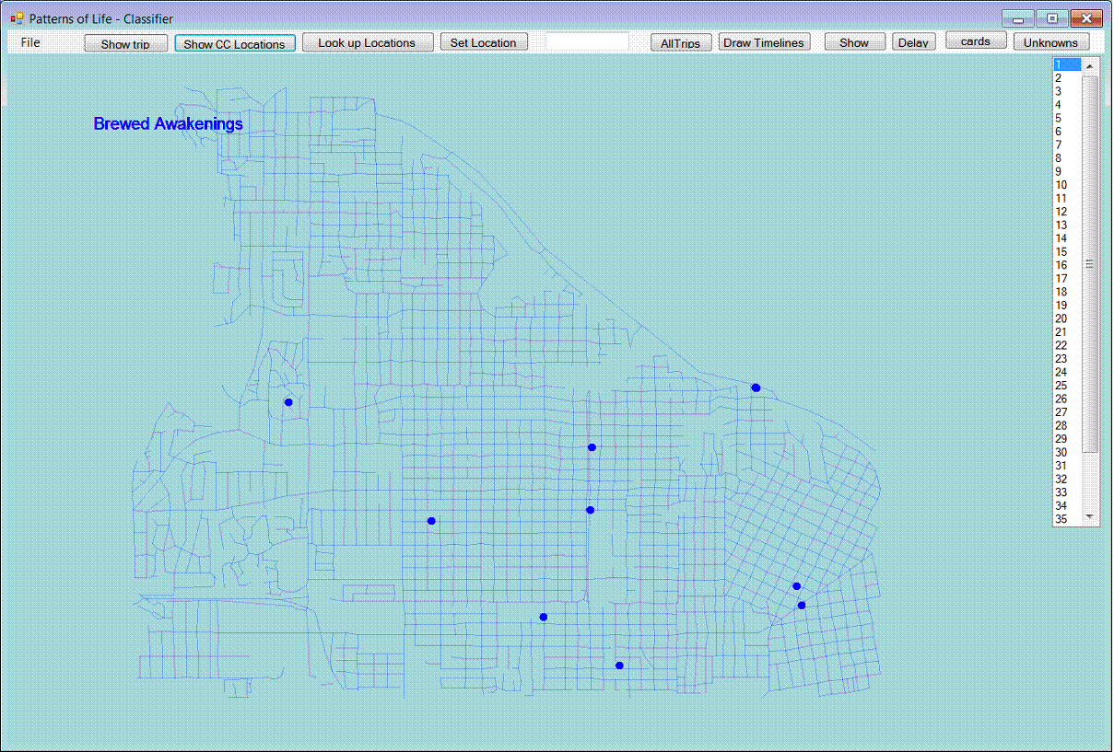
Task: Click the list scrollbar down arrow
Action: (x=1090, y=517)
